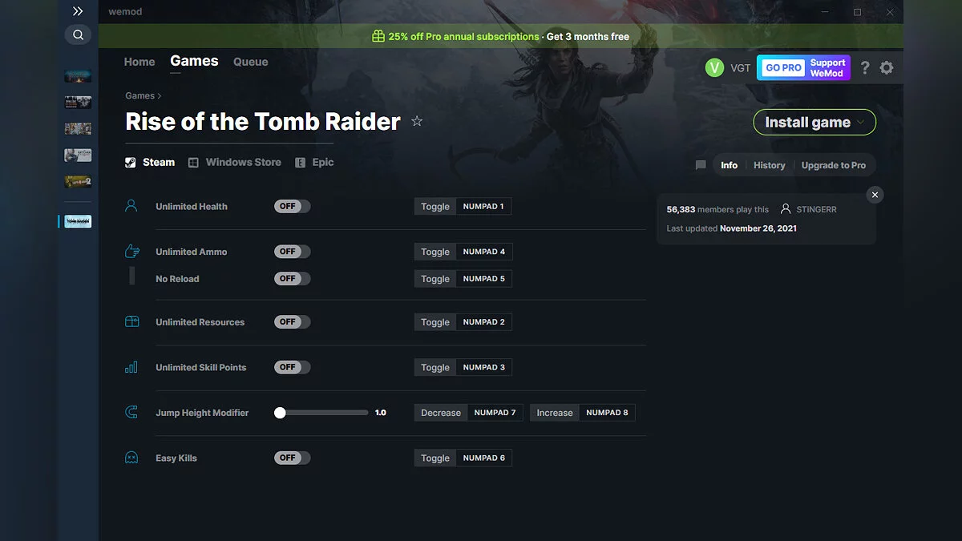Click the GO PRO button

click(x=782, y=68)
